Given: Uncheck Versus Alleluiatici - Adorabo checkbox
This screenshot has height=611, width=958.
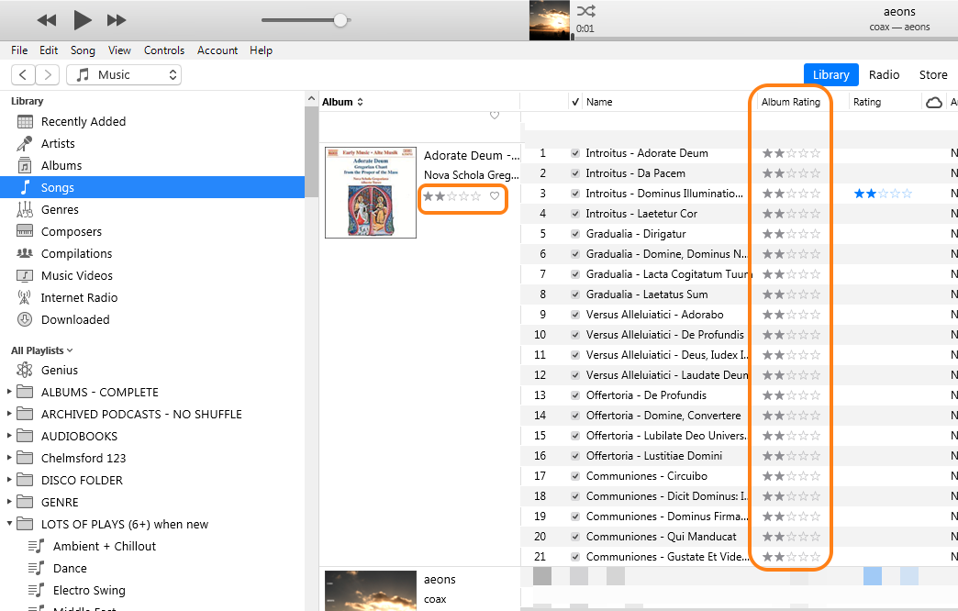Looking at the screenshot, I should pyautogui.click(x=575, y=315).
